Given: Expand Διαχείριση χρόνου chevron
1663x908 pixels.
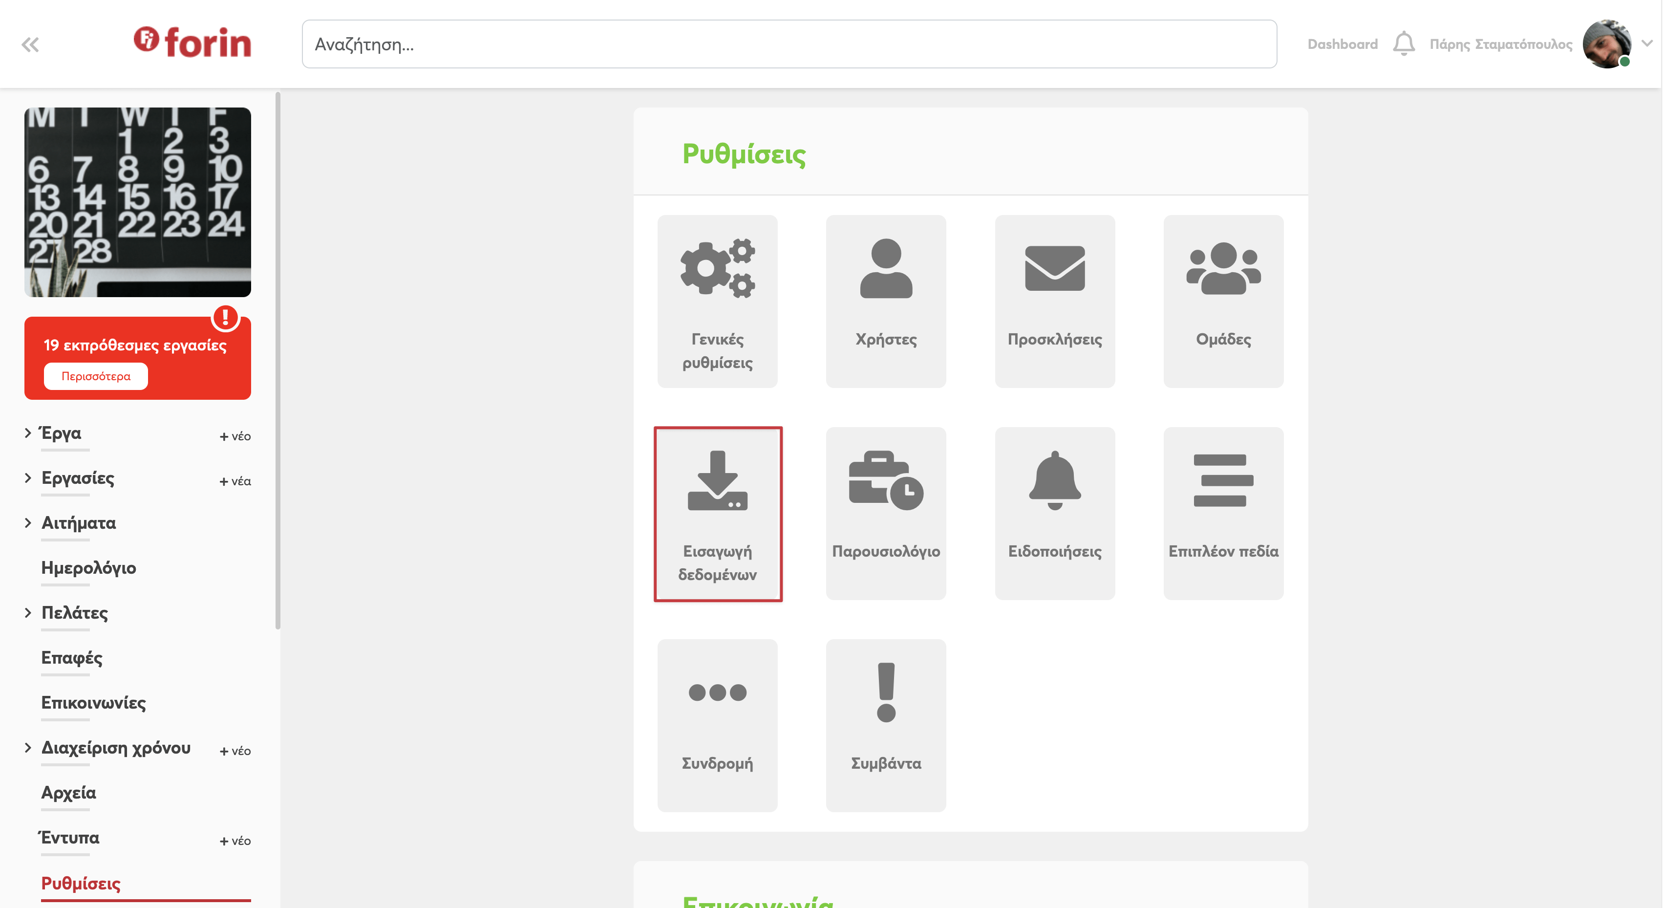Looking at the screenshot, I should coord(28,747).
